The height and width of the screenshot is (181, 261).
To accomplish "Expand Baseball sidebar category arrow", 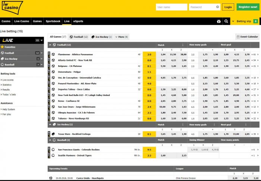I will (x=42, y=65).
